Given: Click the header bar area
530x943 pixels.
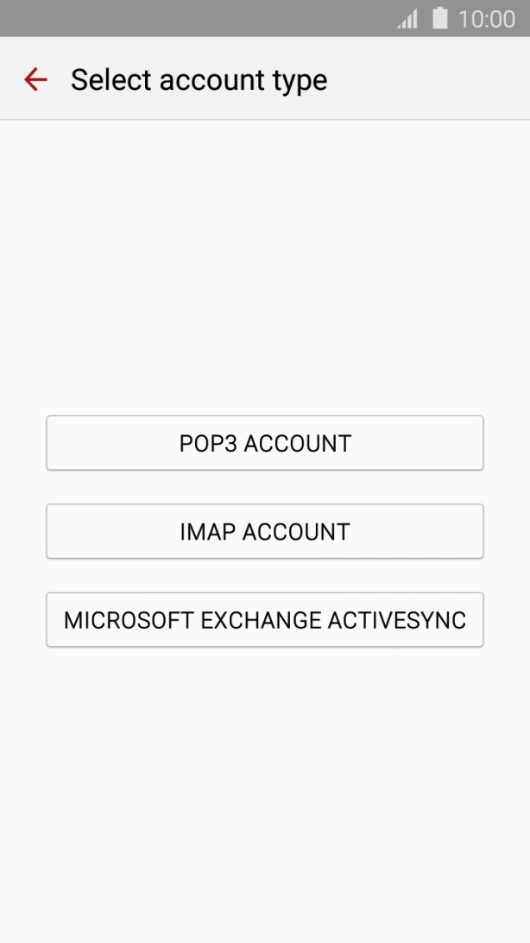Looking at the screenshot, I should (x=265, y=79).
